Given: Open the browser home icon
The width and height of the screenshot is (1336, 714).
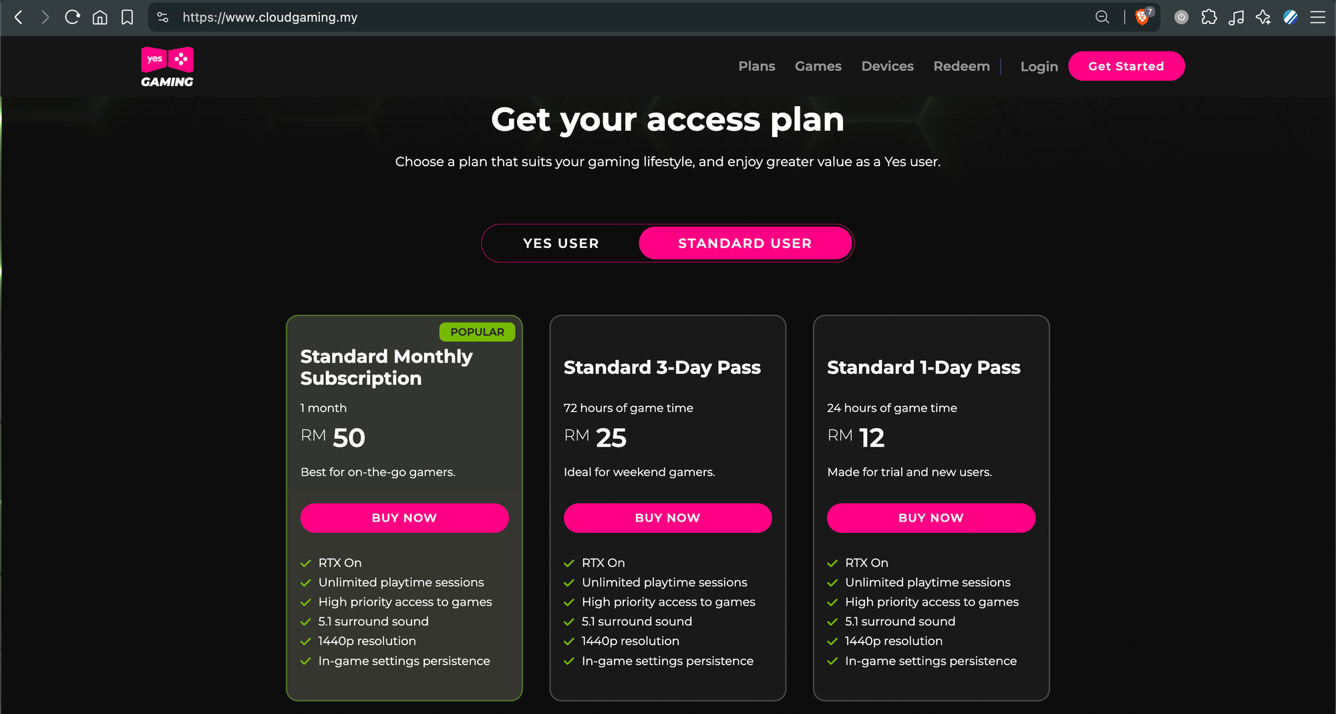Looking at the screenshot, I should tap(100, 17).
